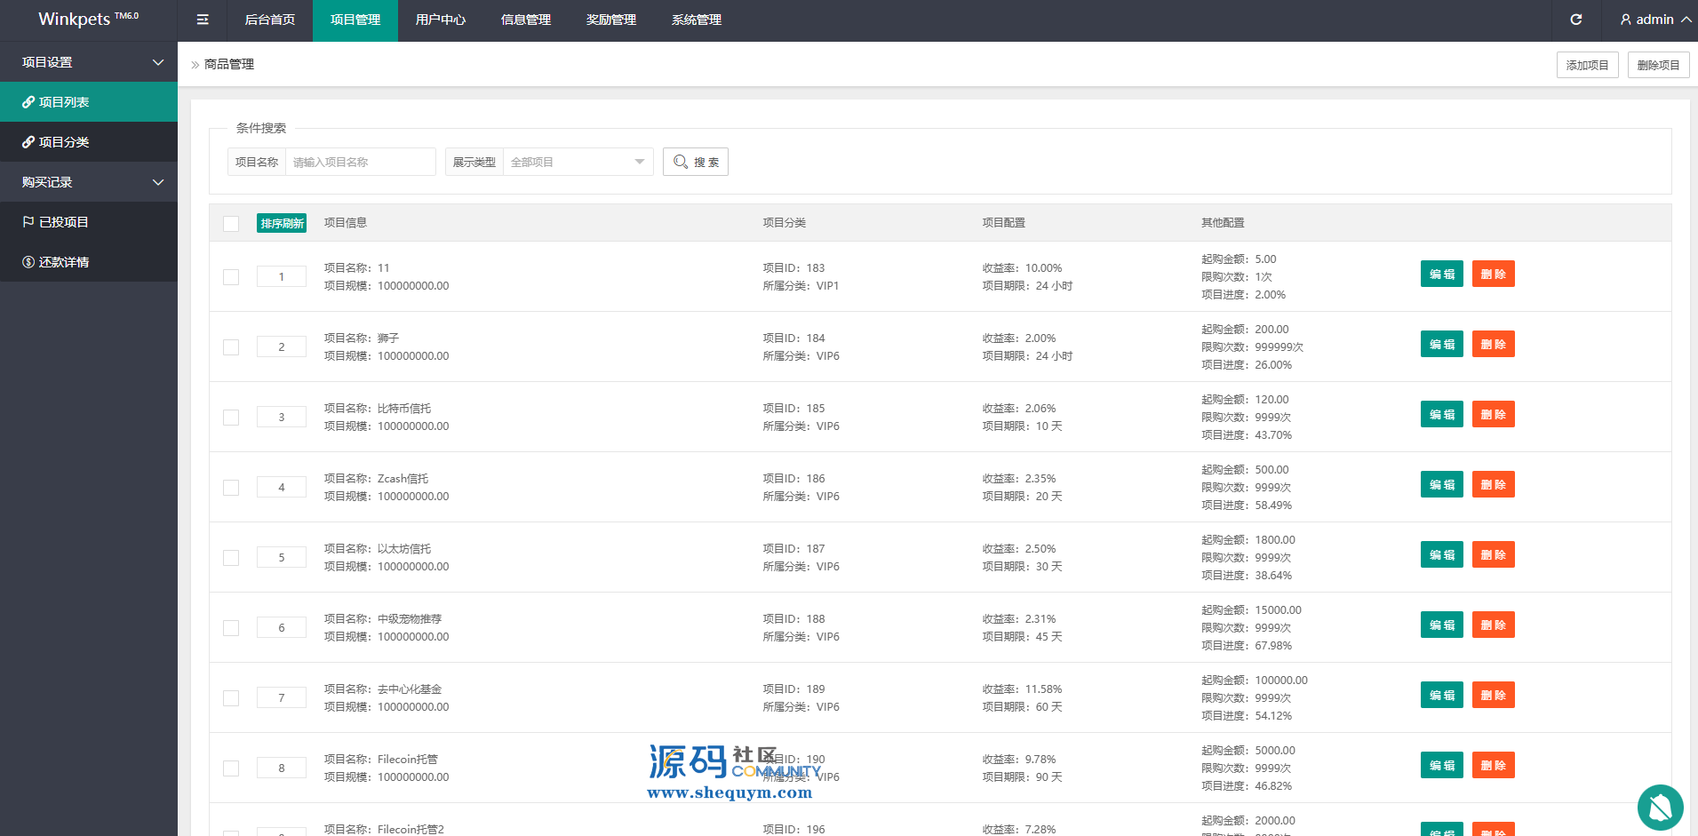Click sort order field showing 2
Viewport: 1698px width, 836px height.
[x=282, y=346]
